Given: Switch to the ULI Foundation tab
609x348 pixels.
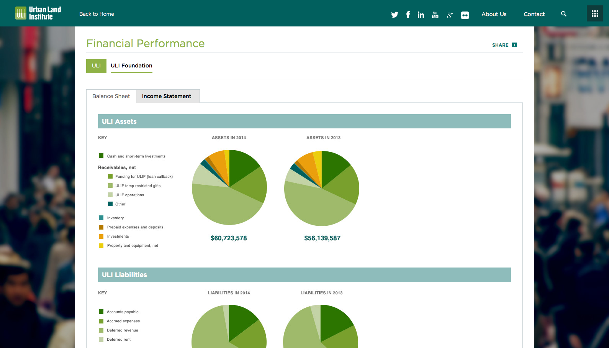Looking at the screenshot, I should [131, 66].
